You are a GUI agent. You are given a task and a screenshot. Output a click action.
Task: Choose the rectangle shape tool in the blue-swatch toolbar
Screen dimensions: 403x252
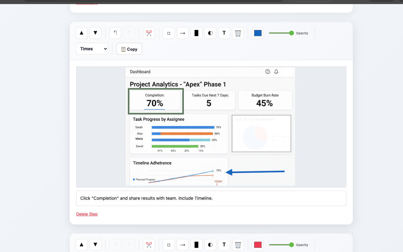[x=169, y=33]
